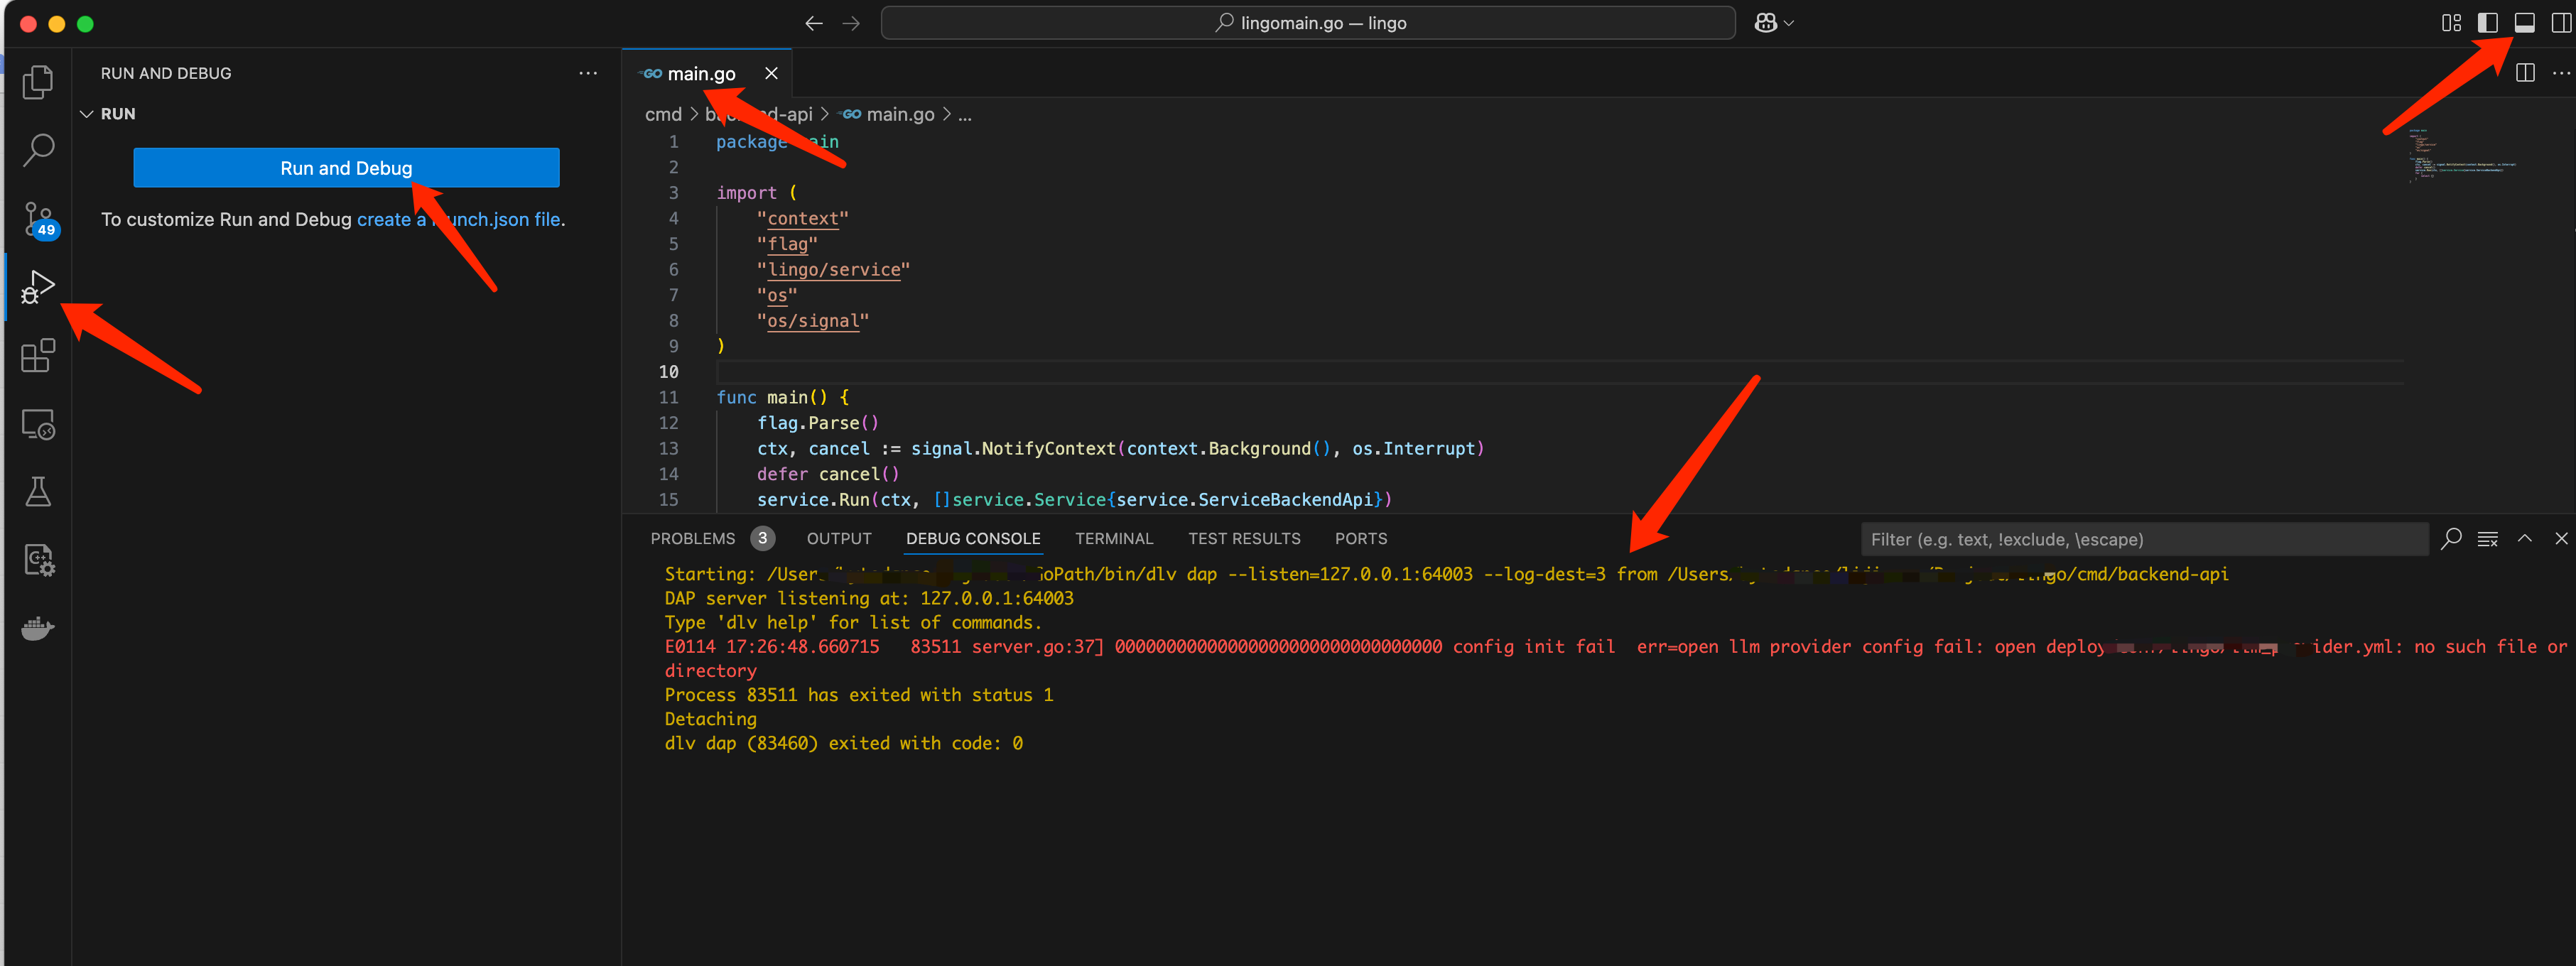The image size is (2576, 966).
Task: Split the editor to the right
Action: coord(2525,73)
